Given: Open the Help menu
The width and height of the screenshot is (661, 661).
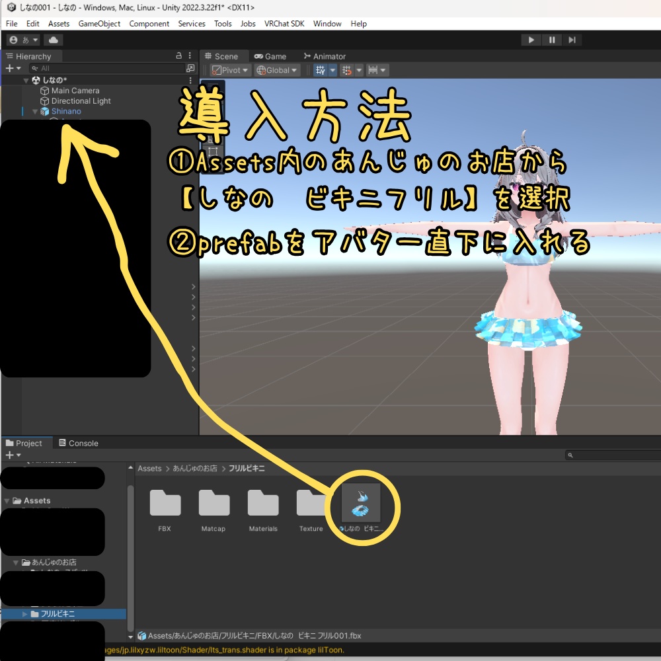Looking at the screenshot, I should click(x=359, y=24).
